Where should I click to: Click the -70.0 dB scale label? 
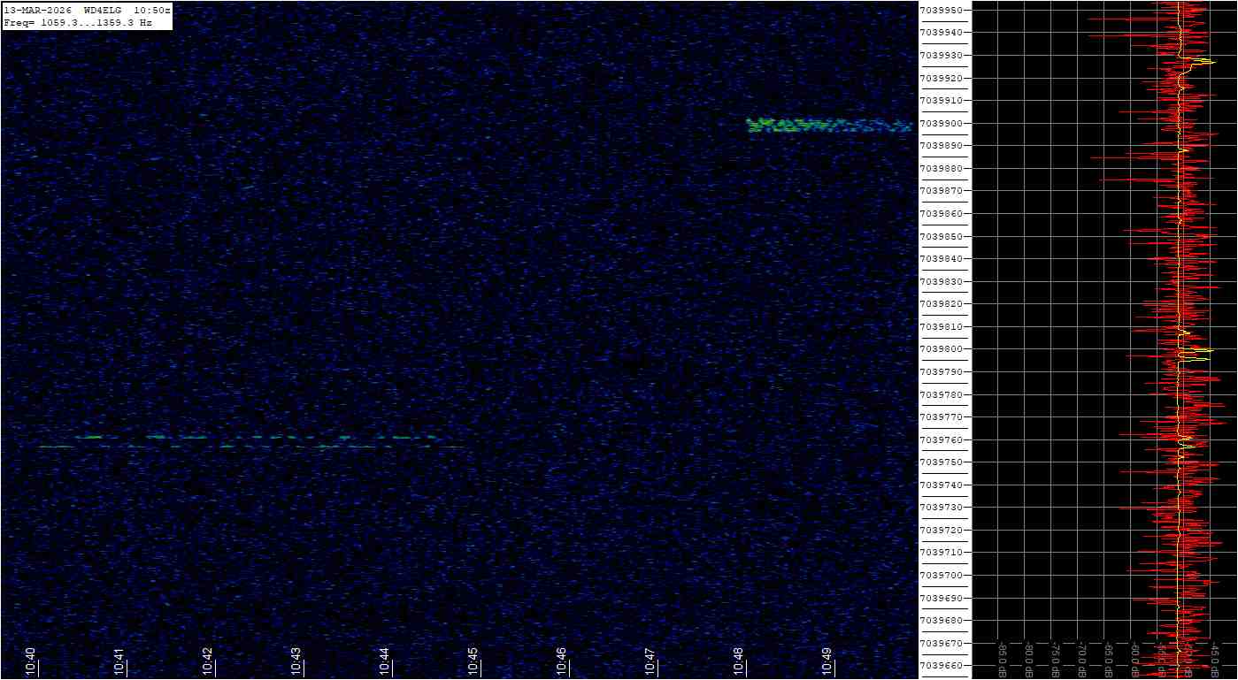coord(1082,659)
